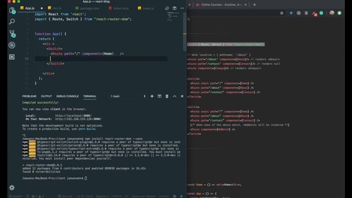
Task: Open the Explorer view in the activity bar
Action: tap(12, 10)
